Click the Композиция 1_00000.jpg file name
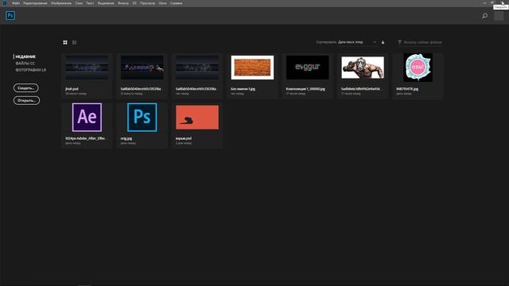The image size is (509, 286). coord(305,89)
